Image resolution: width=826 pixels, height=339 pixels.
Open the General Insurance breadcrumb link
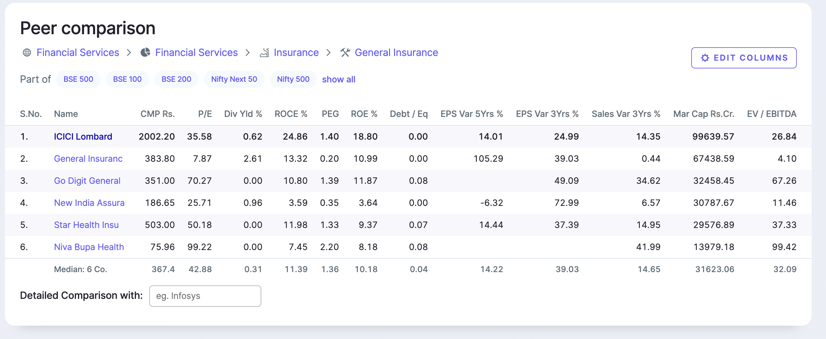pos(396,53)
